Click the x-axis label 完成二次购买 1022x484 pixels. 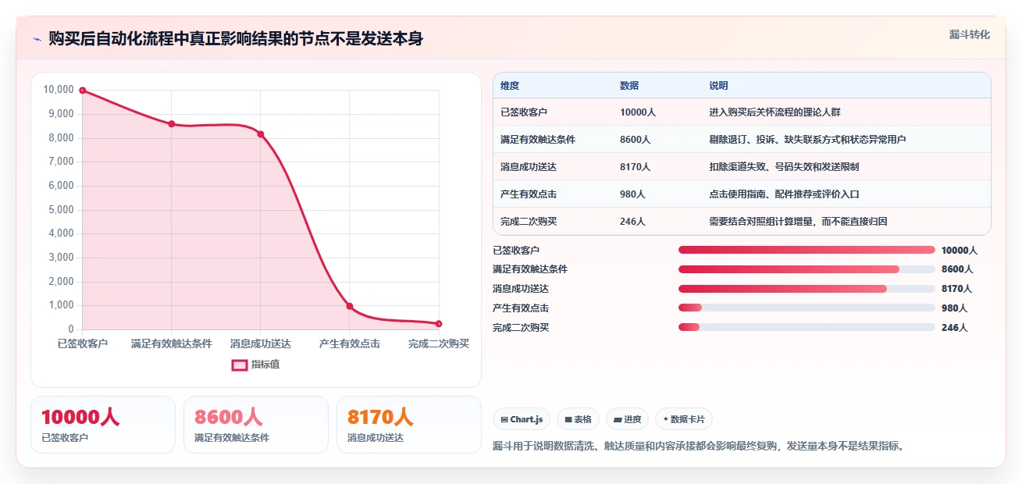click(x=439, y=343)
